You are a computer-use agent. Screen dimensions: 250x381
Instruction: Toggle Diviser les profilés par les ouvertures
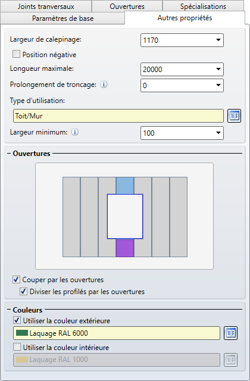click(x=24, y=291)
